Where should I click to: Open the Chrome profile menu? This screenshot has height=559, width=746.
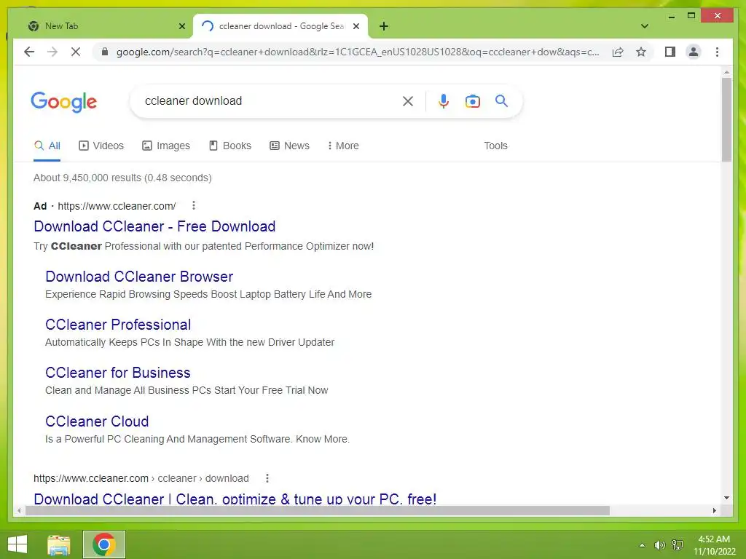(694, 52)
